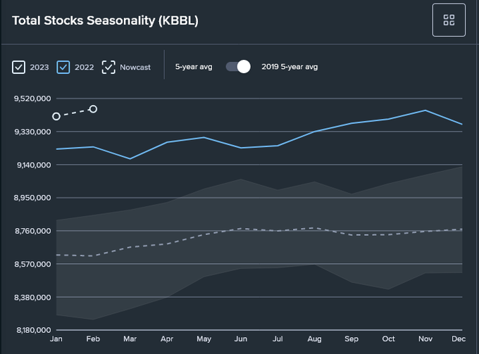Click the 8,180,000 axis label

(34, 330)
